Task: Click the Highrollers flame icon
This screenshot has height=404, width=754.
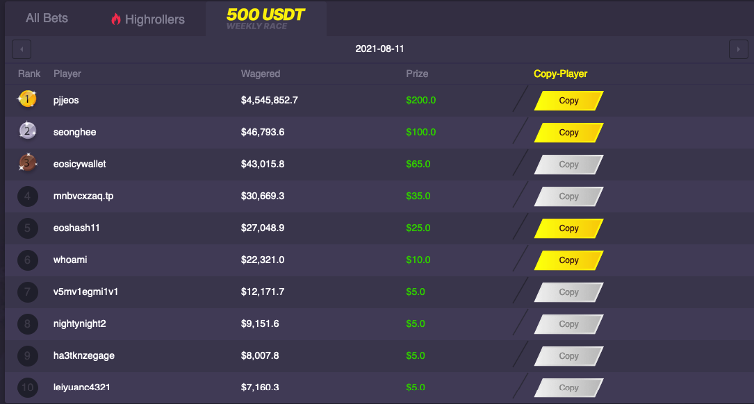Action: [x=116, y=19]
